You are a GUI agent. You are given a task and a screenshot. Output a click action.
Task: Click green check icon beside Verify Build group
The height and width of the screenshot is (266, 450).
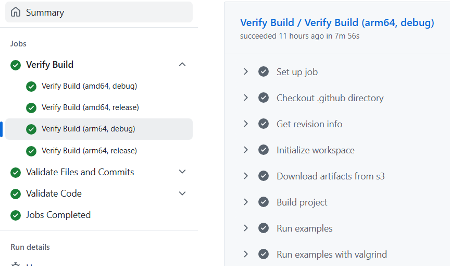tap(16, 65)
